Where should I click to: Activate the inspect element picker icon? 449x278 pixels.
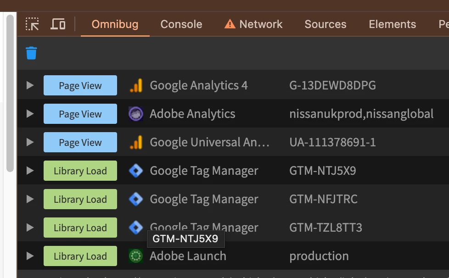32,24
